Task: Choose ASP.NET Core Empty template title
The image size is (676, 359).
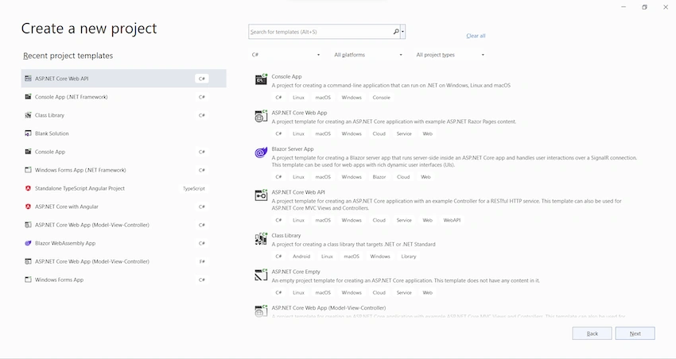Action: point(296,272)
